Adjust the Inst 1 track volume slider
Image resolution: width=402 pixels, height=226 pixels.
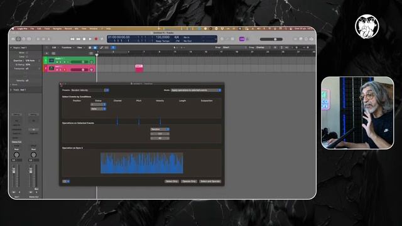pyautogui.click(x=80, y=70)
